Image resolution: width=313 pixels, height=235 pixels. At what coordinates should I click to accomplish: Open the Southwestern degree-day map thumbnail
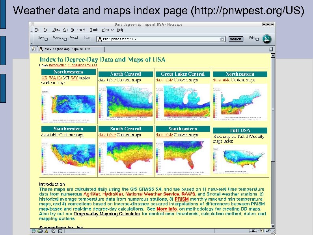tap(68, 157)
